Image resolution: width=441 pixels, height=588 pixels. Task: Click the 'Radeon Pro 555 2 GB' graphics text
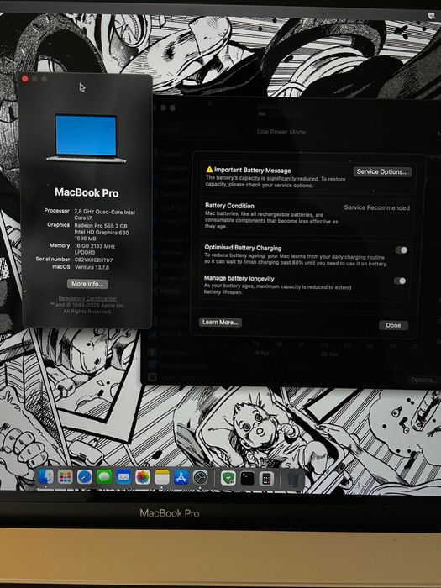101,226
